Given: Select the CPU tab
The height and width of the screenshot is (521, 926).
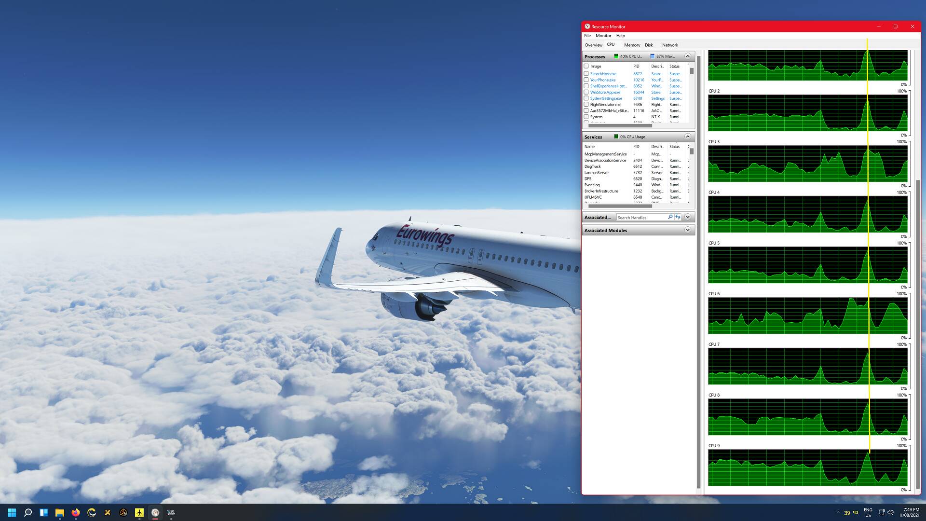Looking at the screenshot, I should tap(611, 44).
